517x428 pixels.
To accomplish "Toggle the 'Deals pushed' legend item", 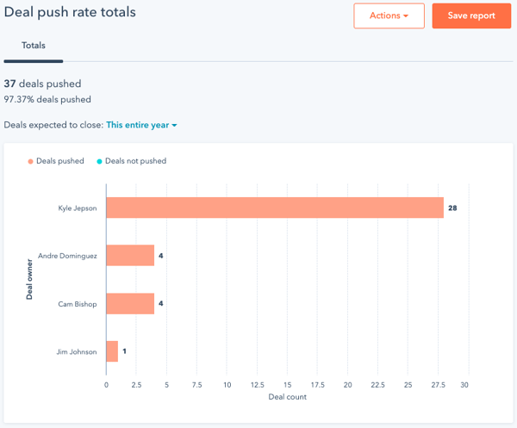I will pyautogui.click(x=59, y=161).
